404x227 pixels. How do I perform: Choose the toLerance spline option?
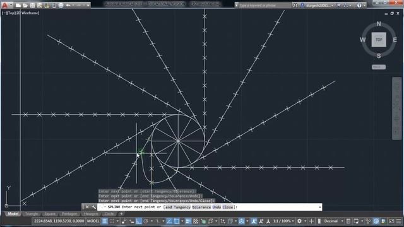(201, 207)
